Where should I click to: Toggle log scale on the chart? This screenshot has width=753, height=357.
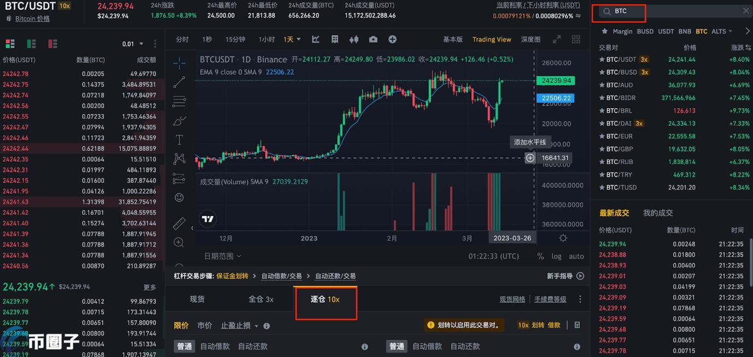point(558,256)
